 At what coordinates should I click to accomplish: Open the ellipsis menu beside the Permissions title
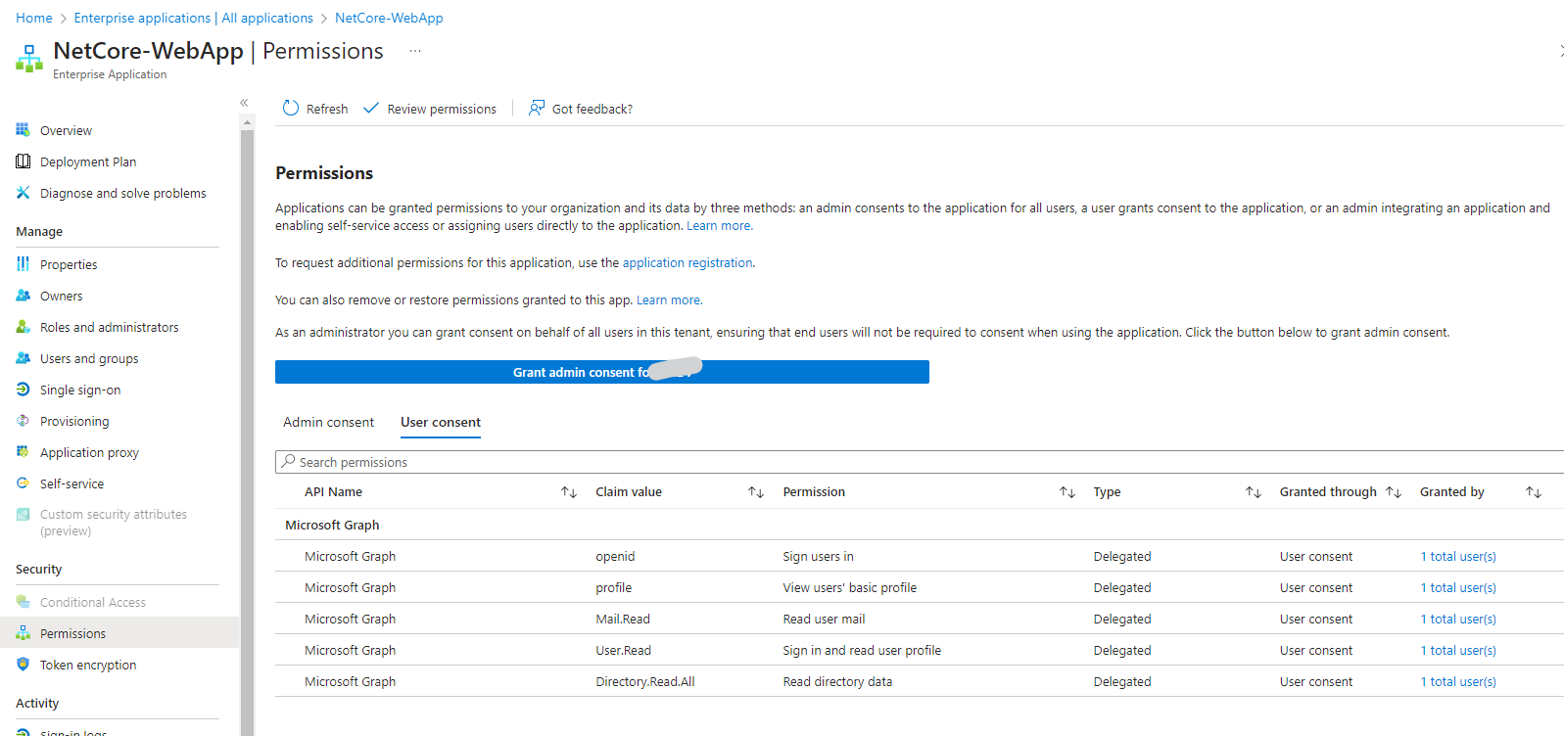[x=415, y=51]
